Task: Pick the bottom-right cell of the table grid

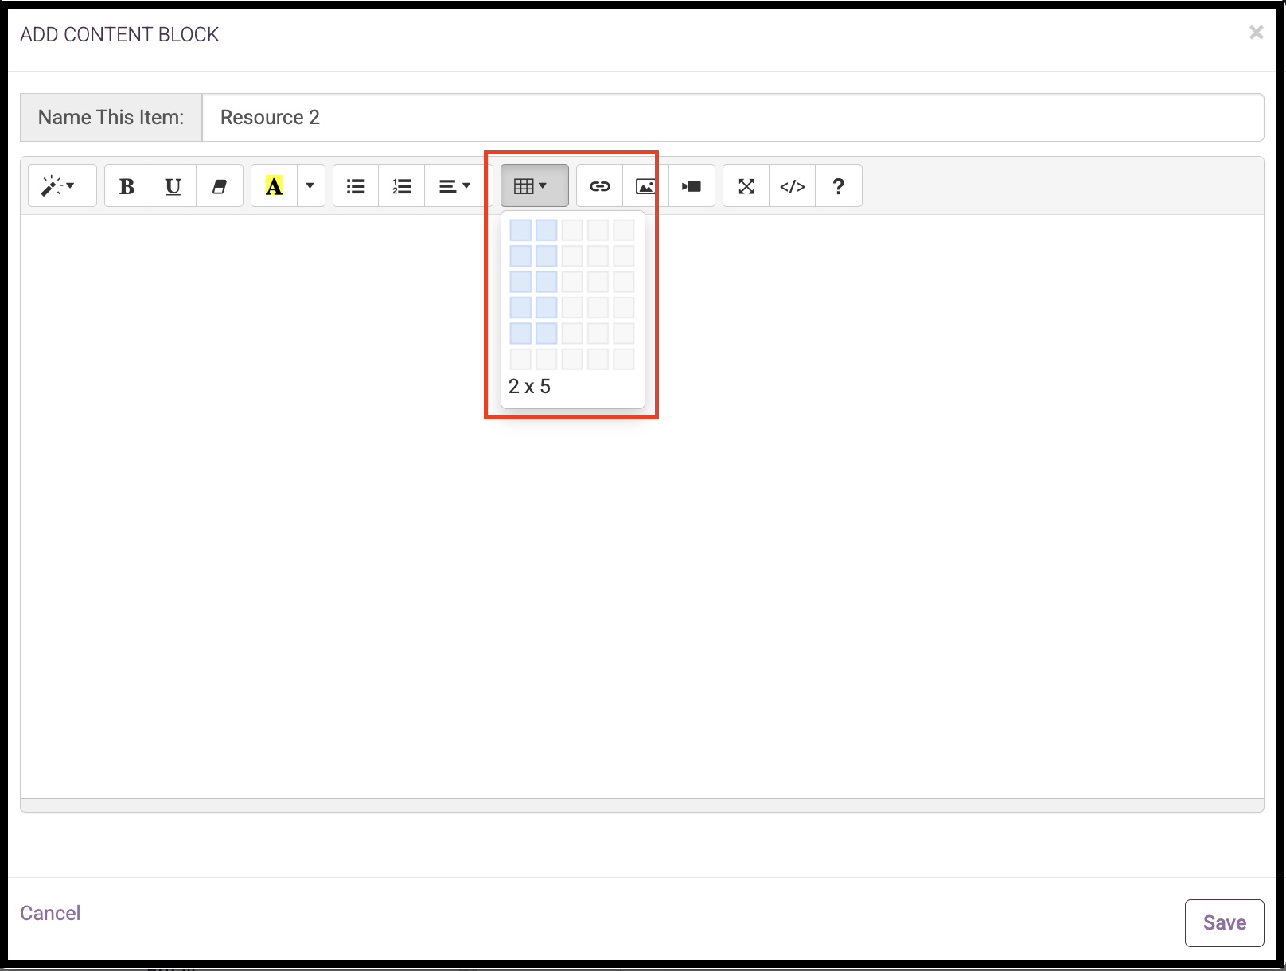Action: [624, 359]
